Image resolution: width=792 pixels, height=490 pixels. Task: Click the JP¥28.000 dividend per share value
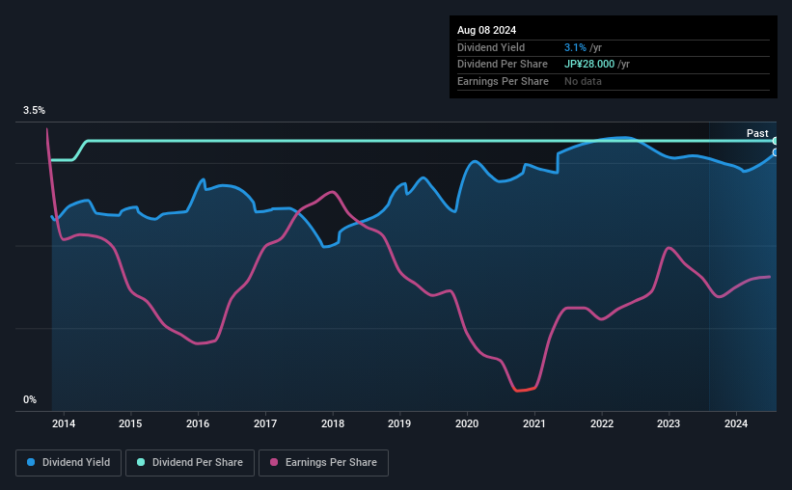click(x=589, y=65)
